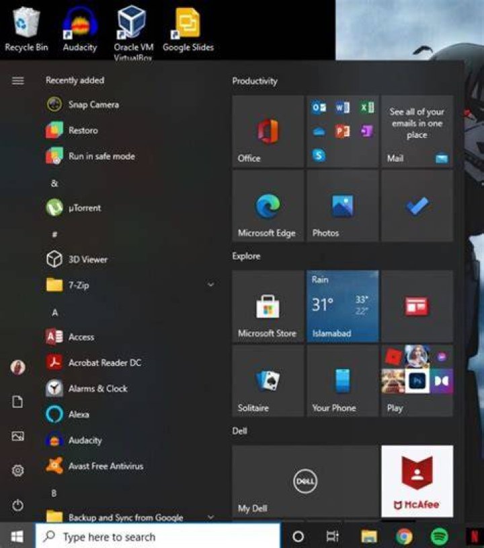Open the Office tile
Viewport: 484px width, 548px height.
[268, 131]
